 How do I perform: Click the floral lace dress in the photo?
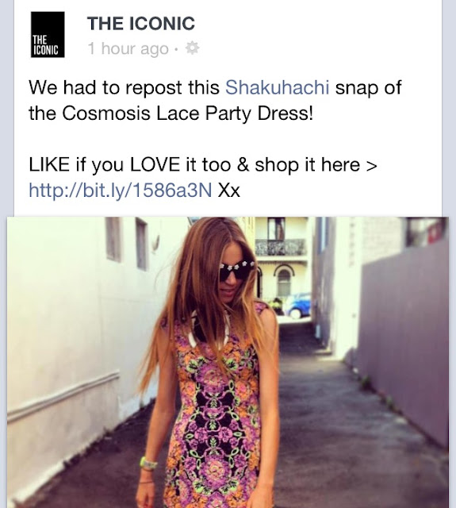(x=215, y=405)
